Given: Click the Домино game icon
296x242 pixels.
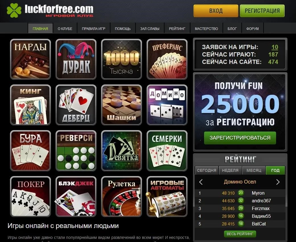Looking at the screenshot, I should [x=167, y=105].
